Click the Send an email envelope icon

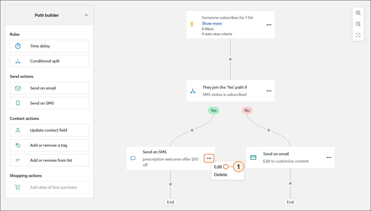pyautogui.click(x=18, y=88)
